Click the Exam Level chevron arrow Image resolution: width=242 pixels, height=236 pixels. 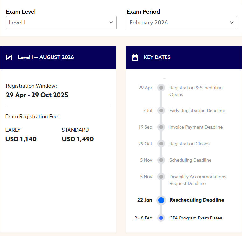pos(111,23)
